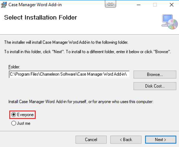This screenshot has width=179, height=147.
Task: Open the Browse folder dialog
Action: [155, 74]
